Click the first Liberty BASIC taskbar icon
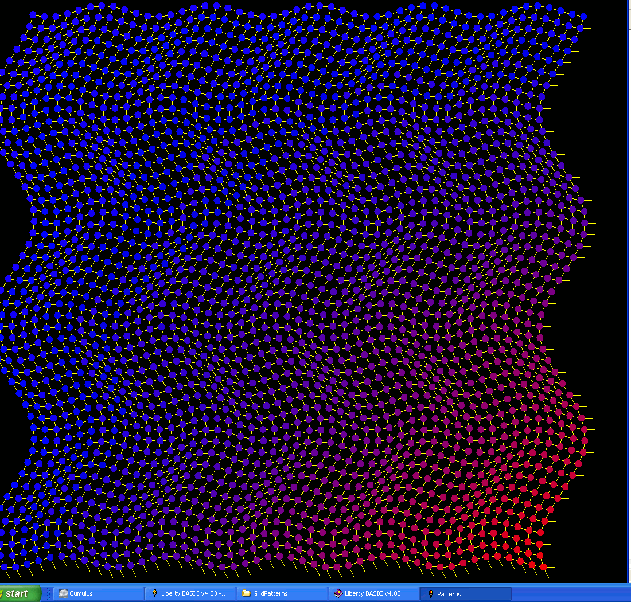This screenshot has height=602, width=631. [154, 593]
